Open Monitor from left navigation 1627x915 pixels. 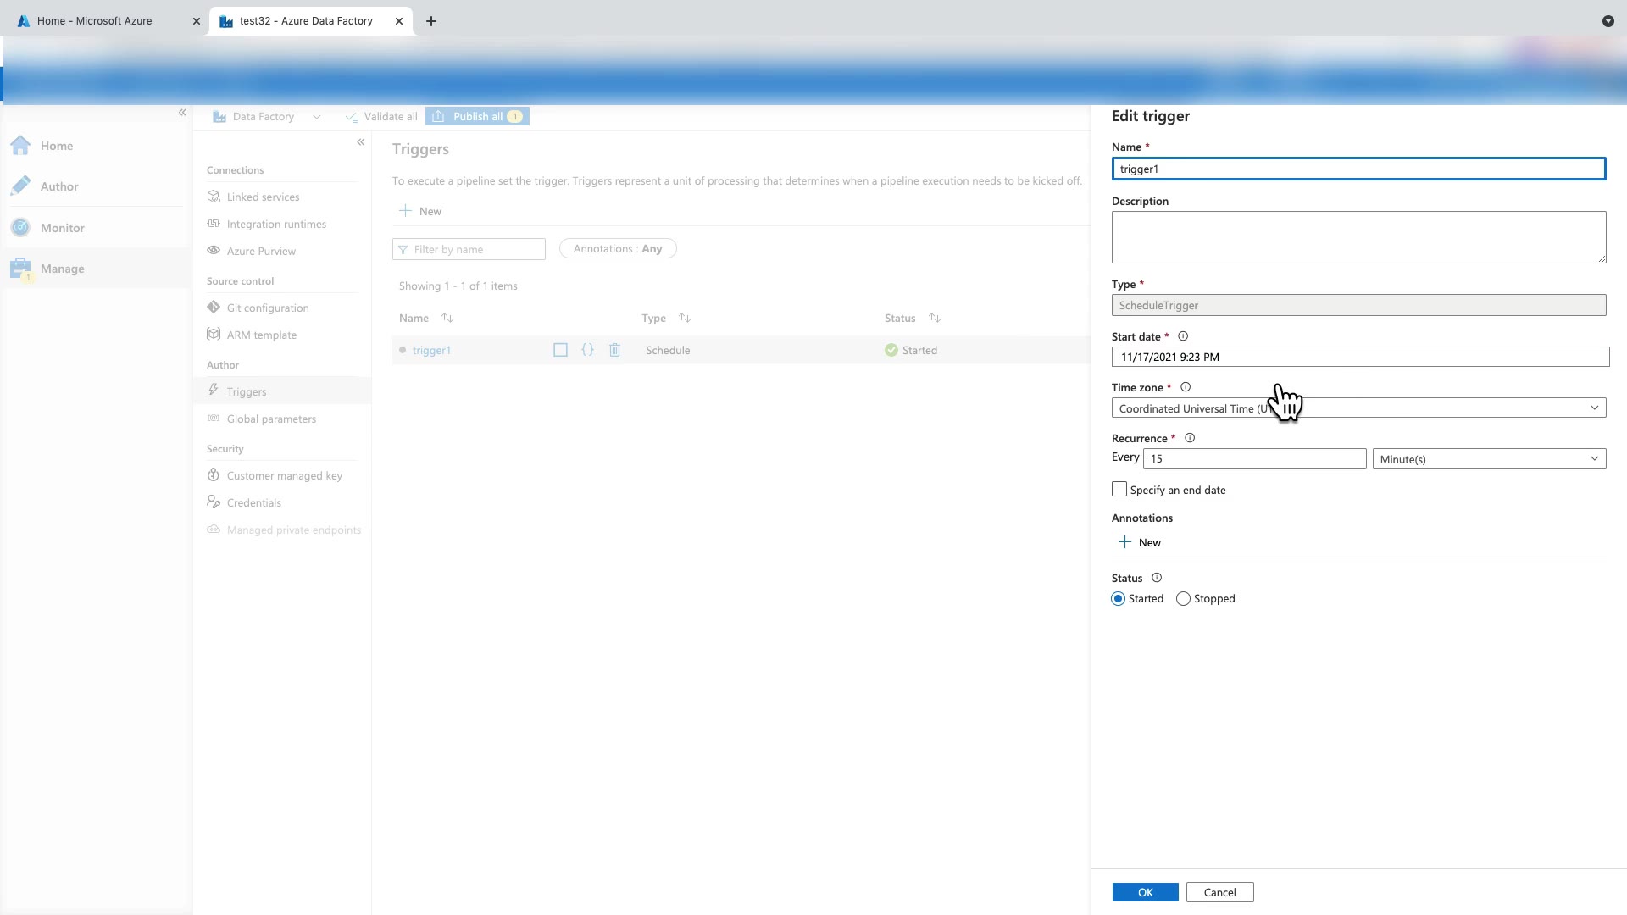[x=62, y=228]
